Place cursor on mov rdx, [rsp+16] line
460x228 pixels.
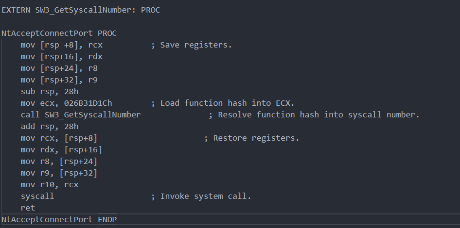click(62, 150)
